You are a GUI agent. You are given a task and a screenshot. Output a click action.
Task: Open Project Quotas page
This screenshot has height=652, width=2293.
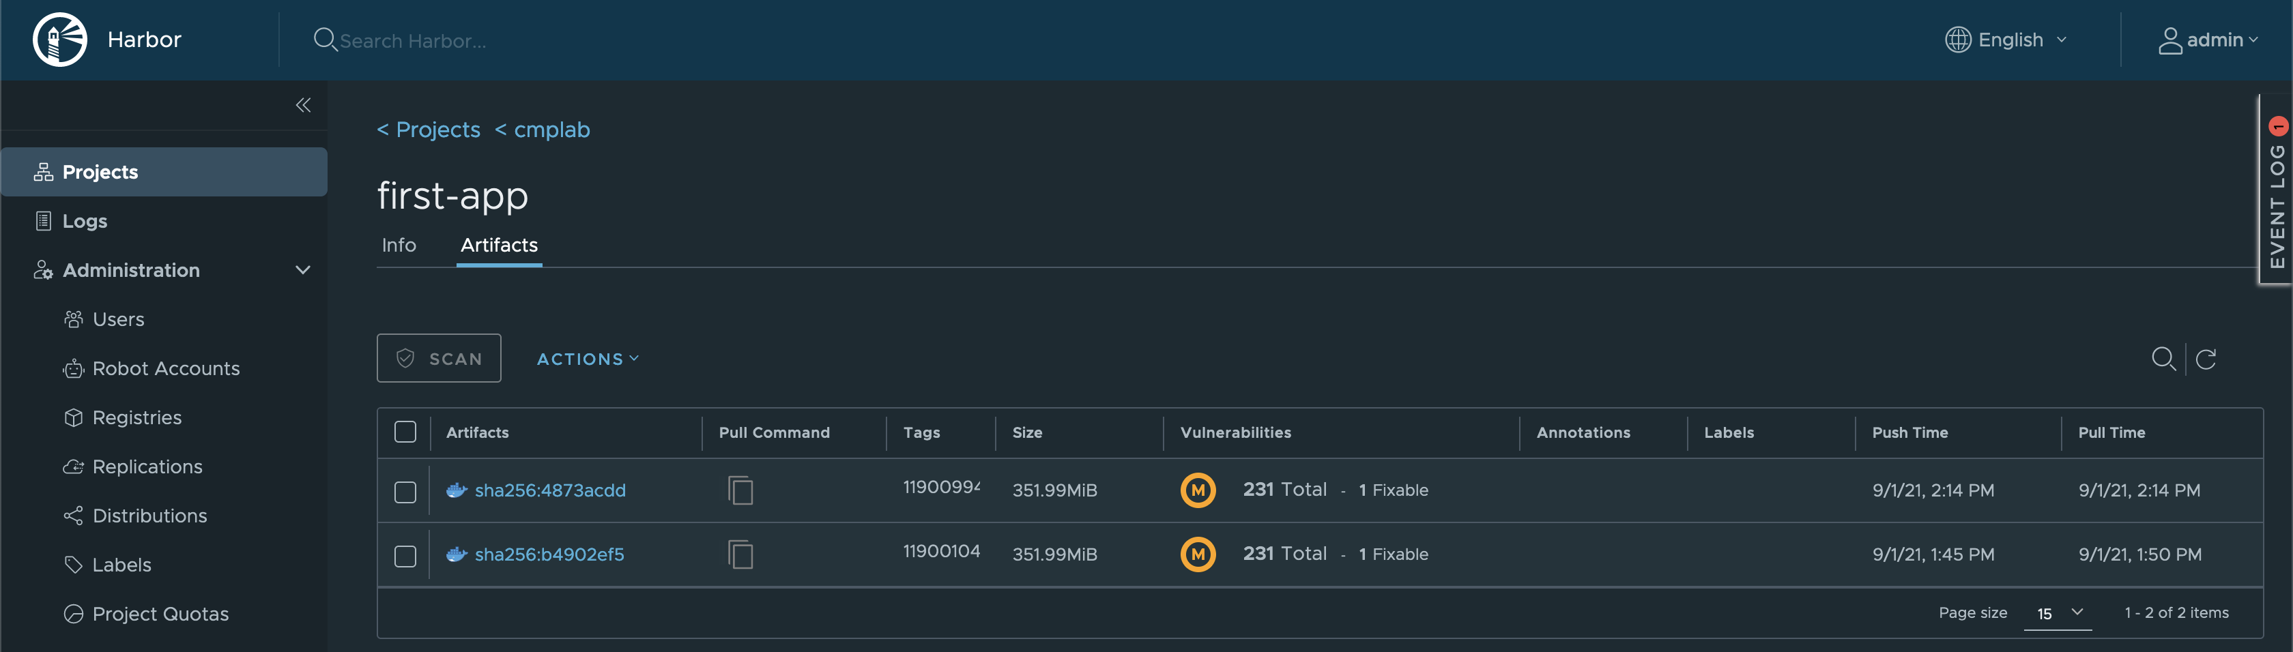point(160,613)
